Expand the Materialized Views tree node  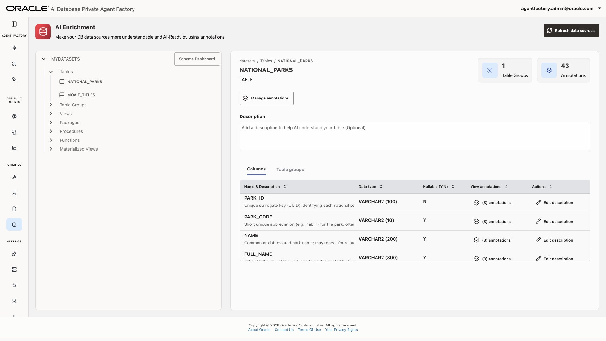coord(51,149)
